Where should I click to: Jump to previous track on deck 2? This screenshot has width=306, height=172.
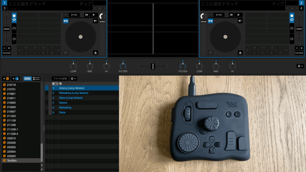click(231, 15)
